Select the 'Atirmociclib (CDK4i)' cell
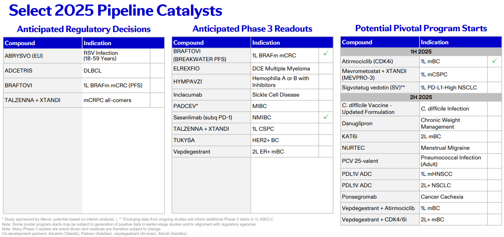The image size is (504, 237). click(380, 61)
